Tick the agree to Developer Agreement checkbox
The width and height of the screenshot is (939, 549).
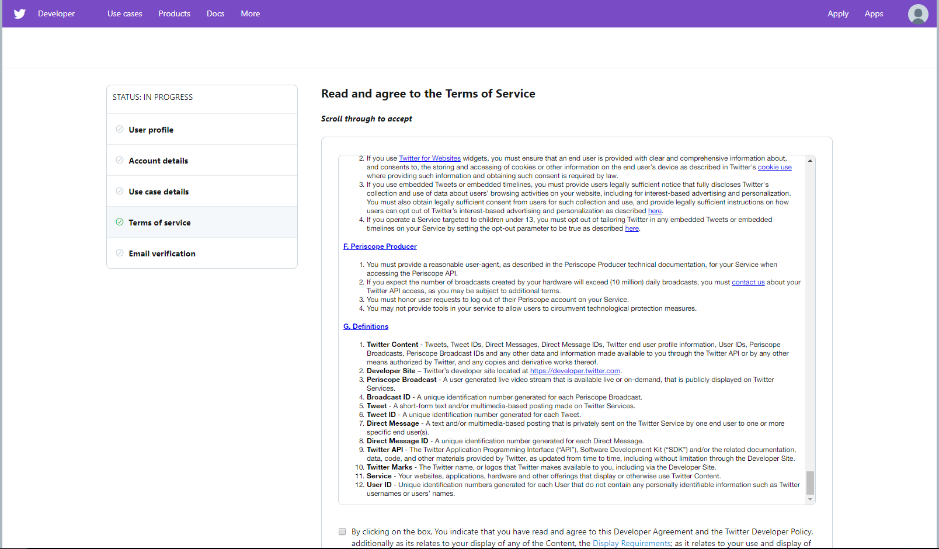342,531
